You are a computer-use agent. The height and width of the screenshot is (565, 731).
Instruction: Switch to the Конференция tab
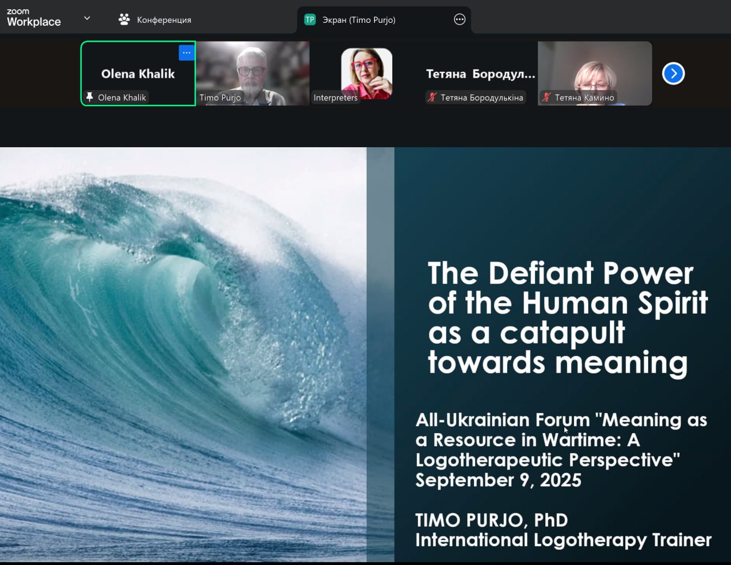[155, 20]
